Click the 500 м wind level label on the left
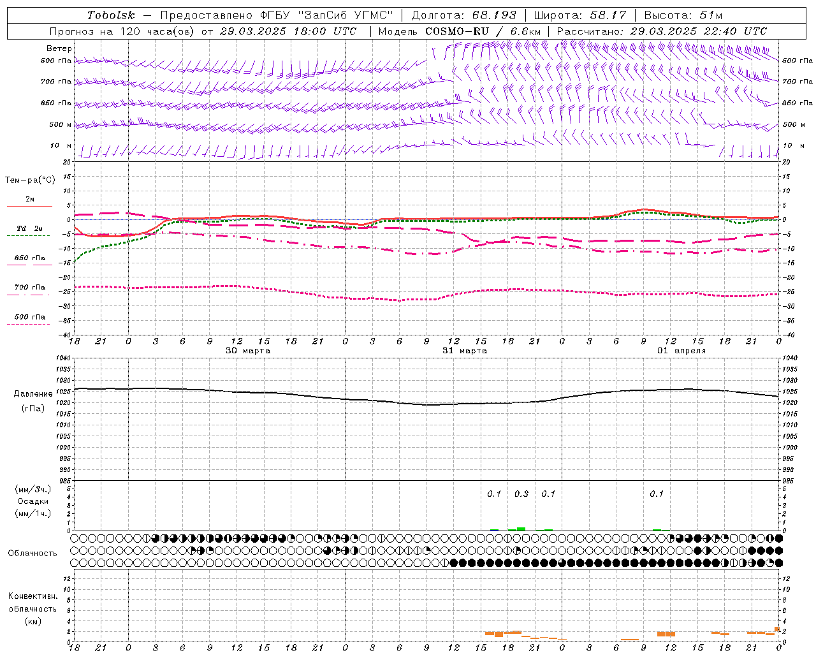 pos(61,124)
